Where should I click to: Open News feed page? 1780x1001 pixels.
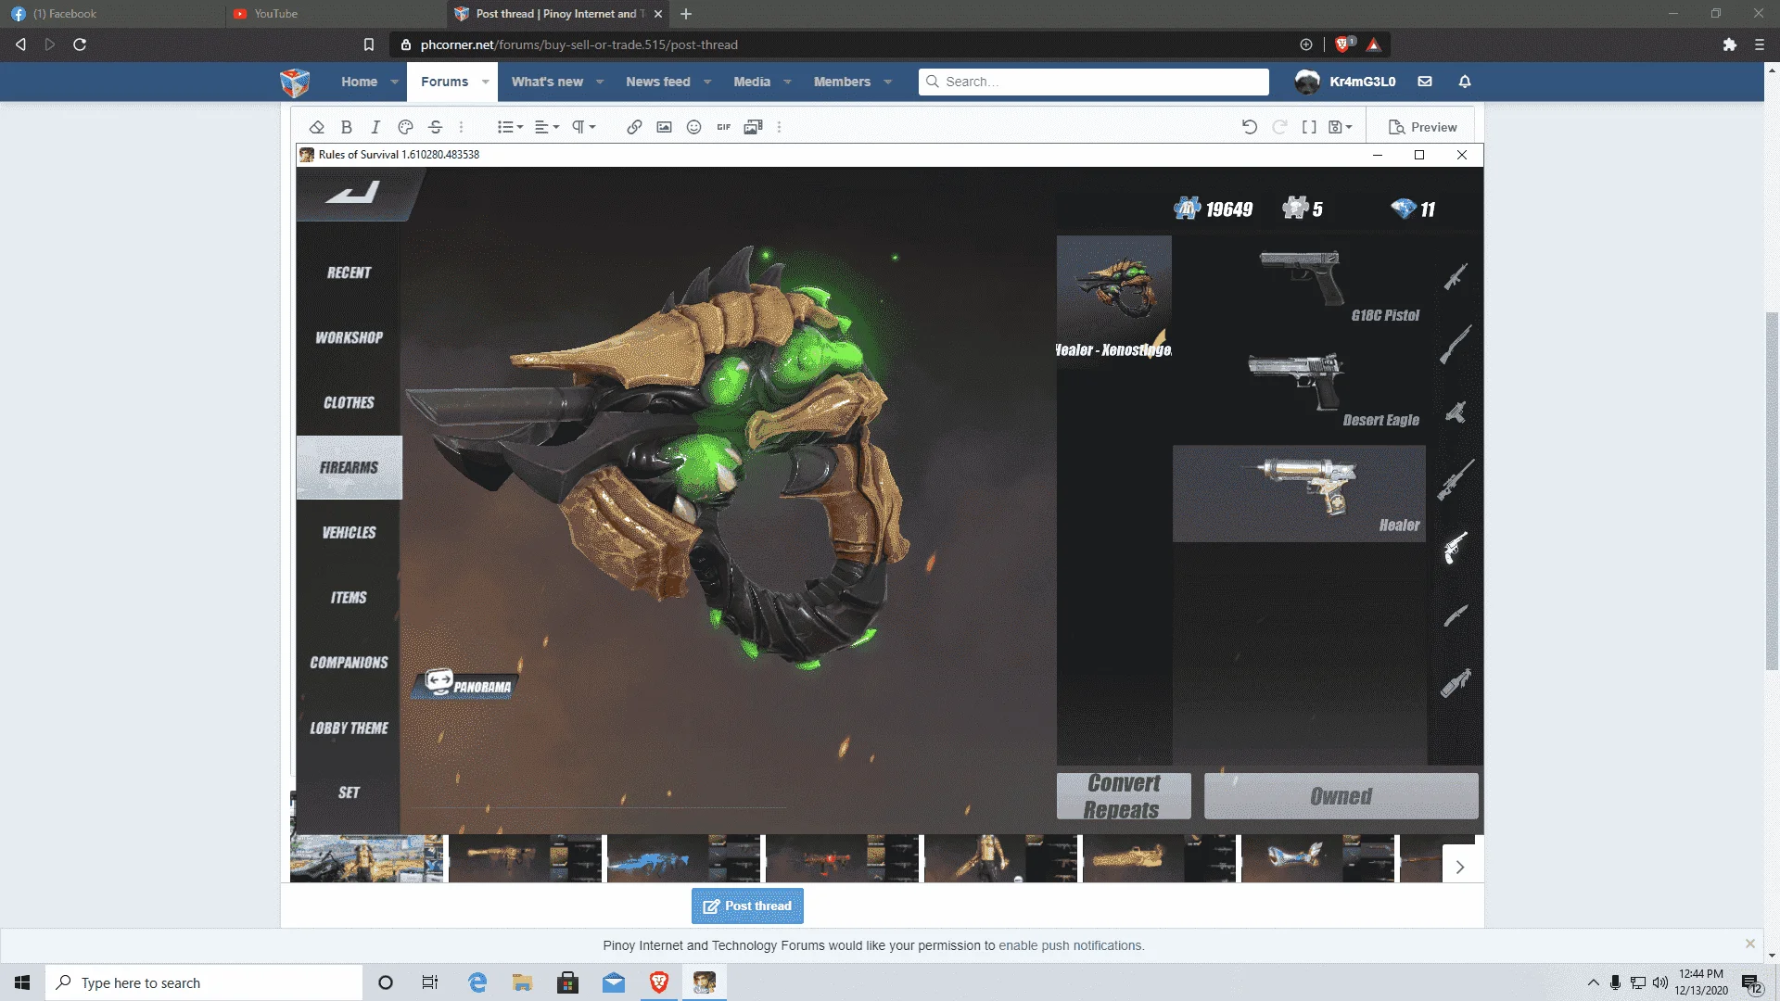[657, 82]
